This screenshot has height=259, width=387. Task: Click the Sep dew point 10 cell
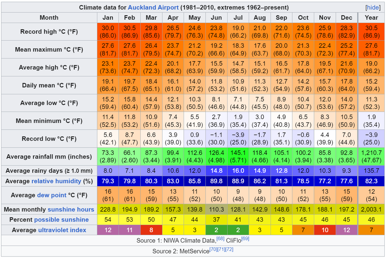click(281, 195)
